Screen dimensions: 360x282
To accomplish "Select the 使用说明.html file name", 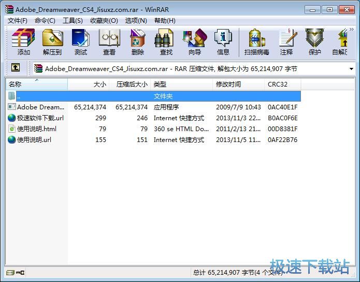I will (37, 129).
